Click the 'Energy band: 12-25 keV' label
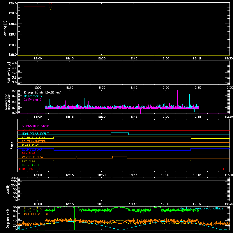Image resolution: width=233 pixels, height=233 pixels. [42, 93]
